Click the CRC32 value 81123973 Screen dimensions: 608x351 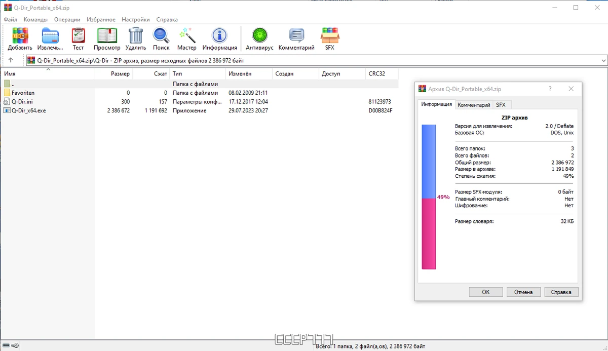click(x=380, y=101)
